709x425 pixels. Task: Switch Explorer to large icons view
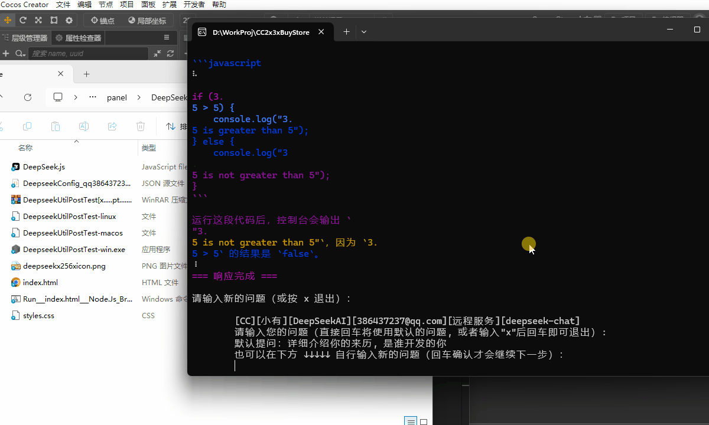(424, 421)
